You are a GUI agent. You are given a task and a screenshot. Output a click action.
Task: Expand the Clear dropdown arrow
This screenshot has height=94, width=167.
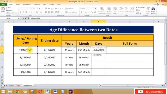pos(142,13)
